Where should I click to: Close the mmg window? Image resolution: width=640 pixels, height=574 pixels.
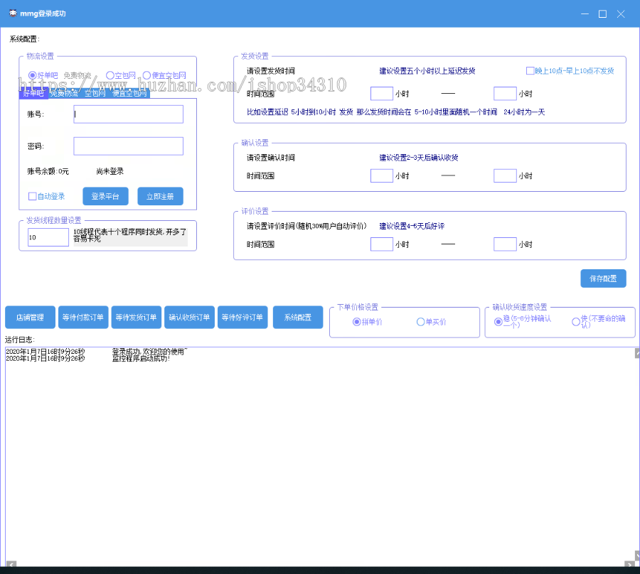[x=621, y=14]
